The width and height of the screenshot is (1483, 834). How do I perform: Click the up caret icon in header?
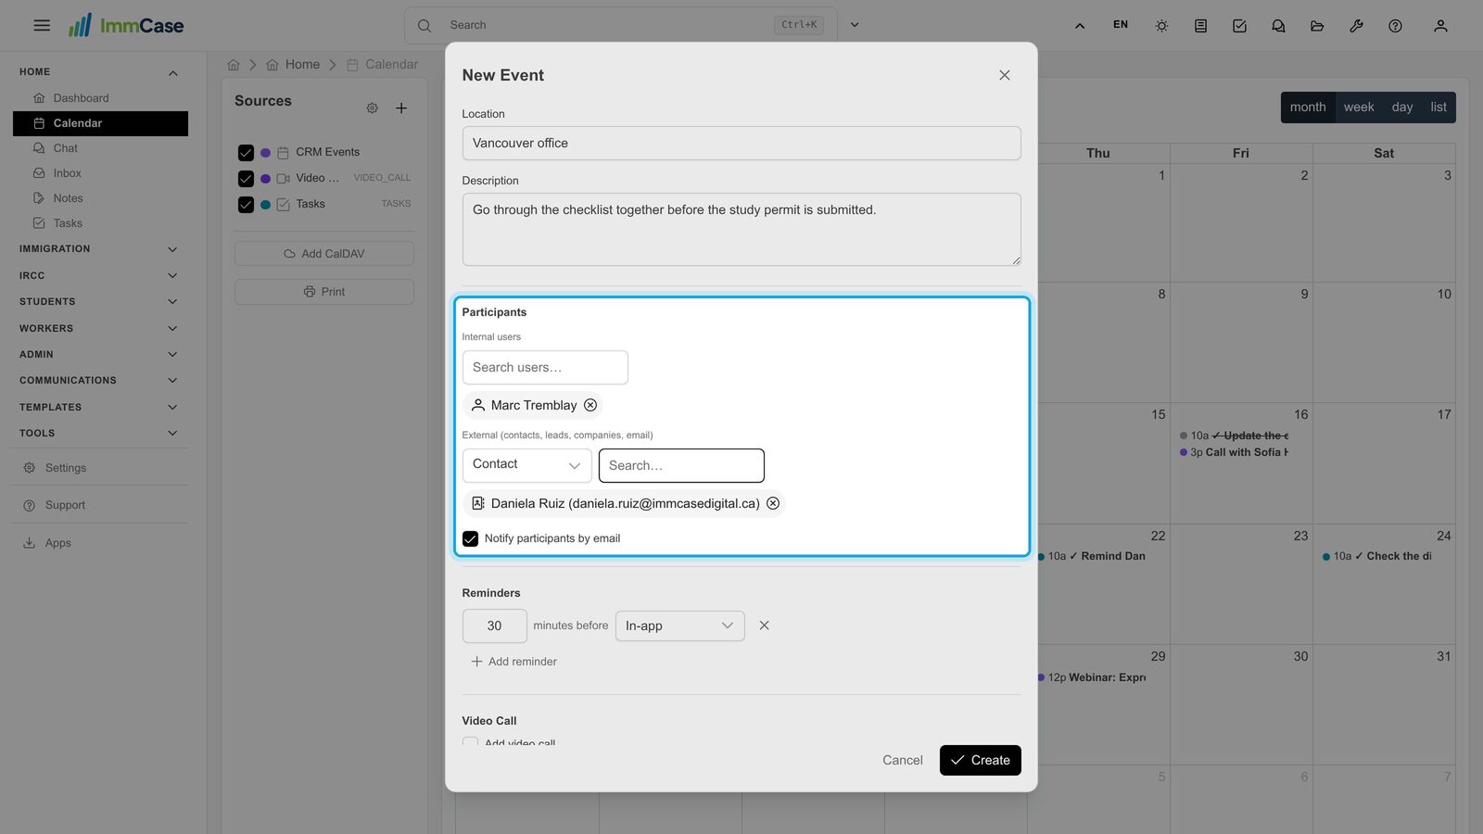1080,26
